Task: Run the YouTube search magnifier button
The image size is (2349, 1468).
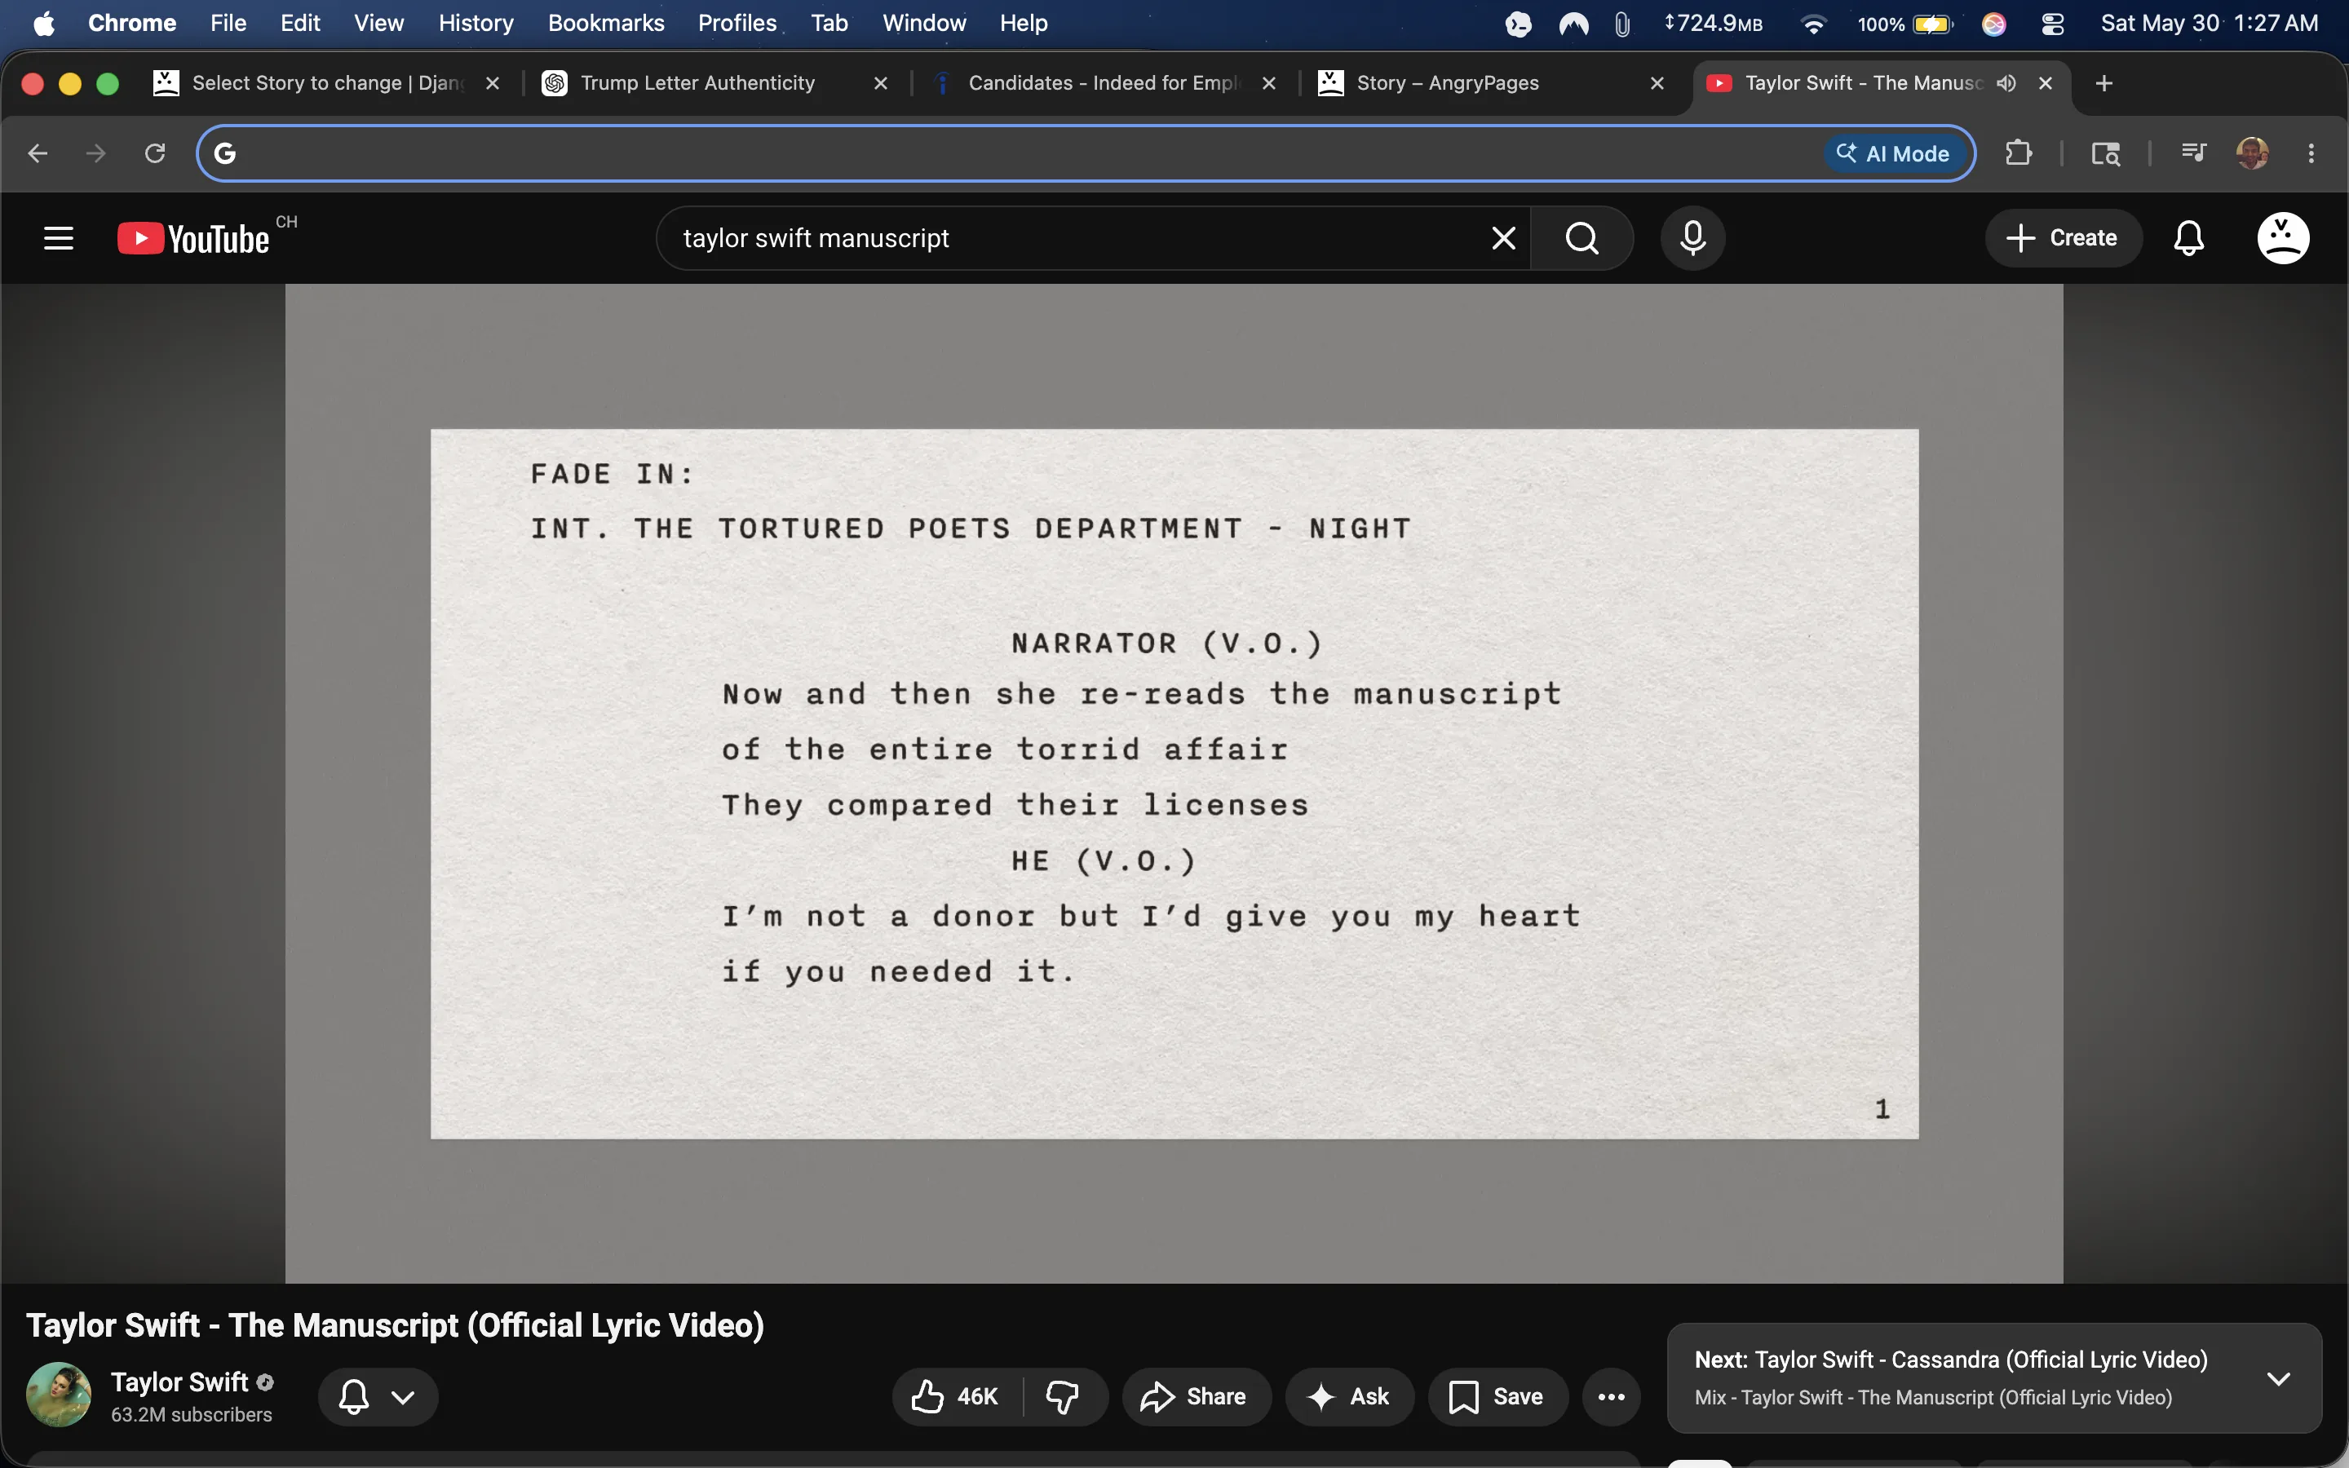Action: click(x=1582, y=238)
